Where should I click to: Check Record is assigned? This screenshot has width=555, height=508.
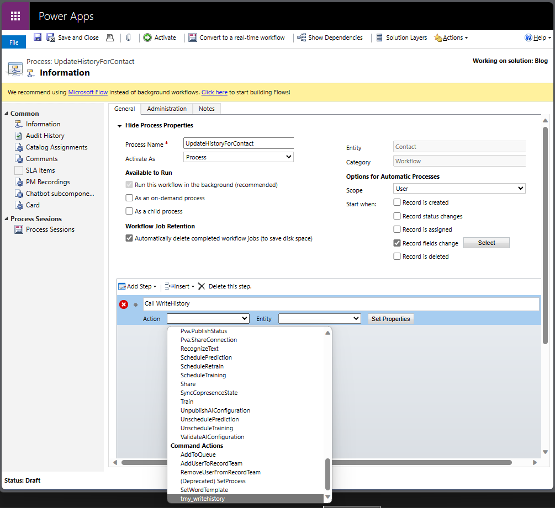(x=397, y=229)
